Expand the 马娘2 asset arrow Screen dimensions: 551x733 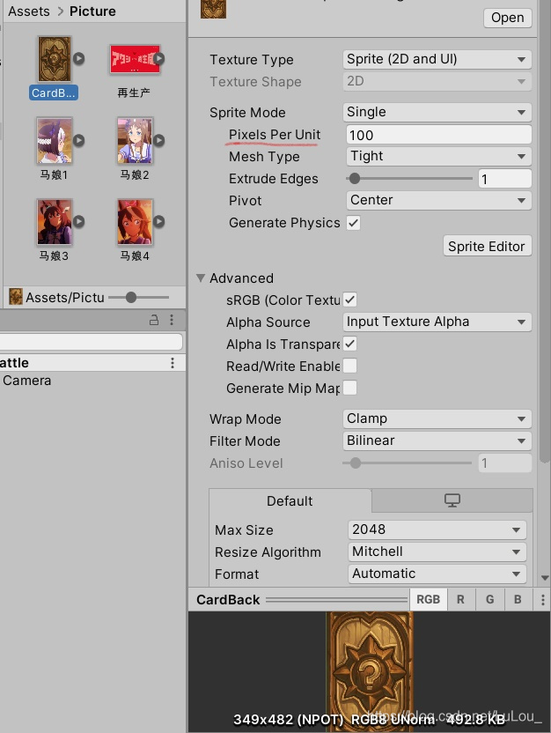tap(159, 140)
